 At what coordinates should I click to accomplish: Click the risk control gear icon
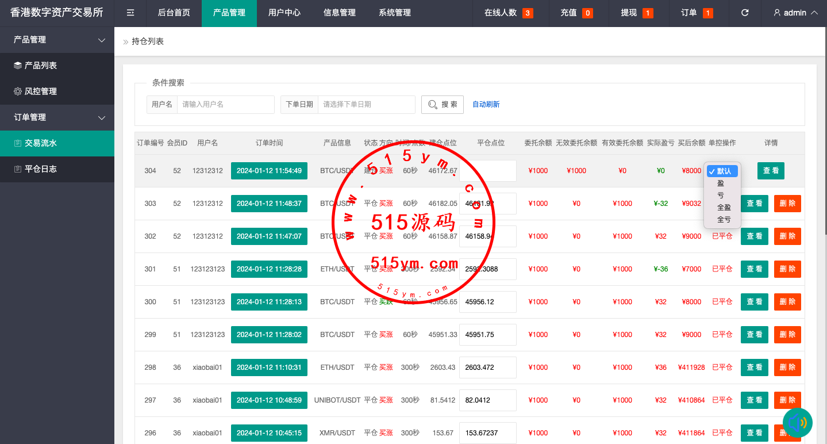(18, 91)
